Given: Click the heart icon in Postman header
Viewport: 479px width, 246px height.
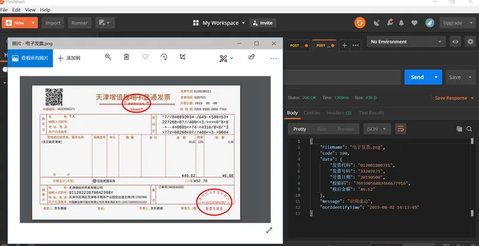Looking at the screenshot, I should [x=414, y=23].
